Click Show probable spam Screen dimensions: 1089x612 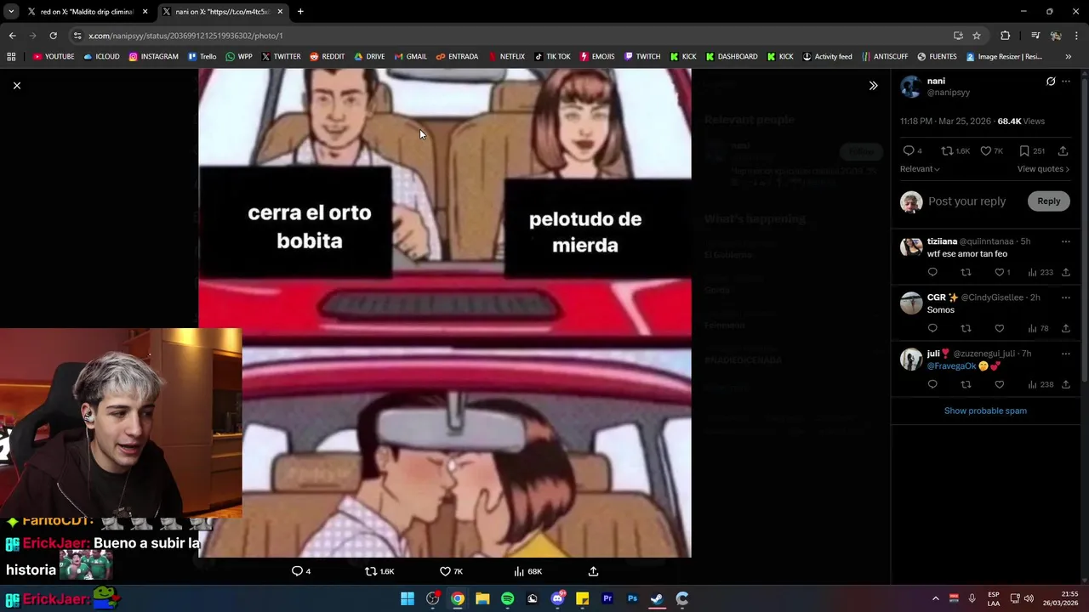[985, 411]
